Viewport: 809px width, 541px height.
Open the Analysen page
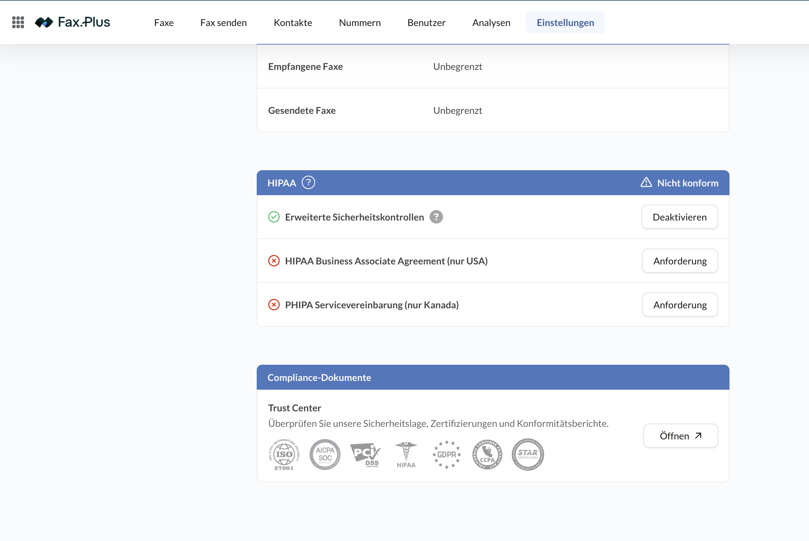[491, 22]
